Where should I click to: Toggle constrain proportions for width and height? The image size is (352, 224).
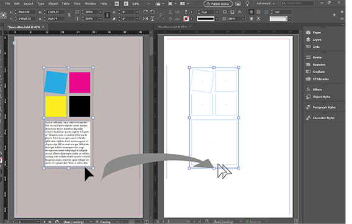[x=69, y=16]
